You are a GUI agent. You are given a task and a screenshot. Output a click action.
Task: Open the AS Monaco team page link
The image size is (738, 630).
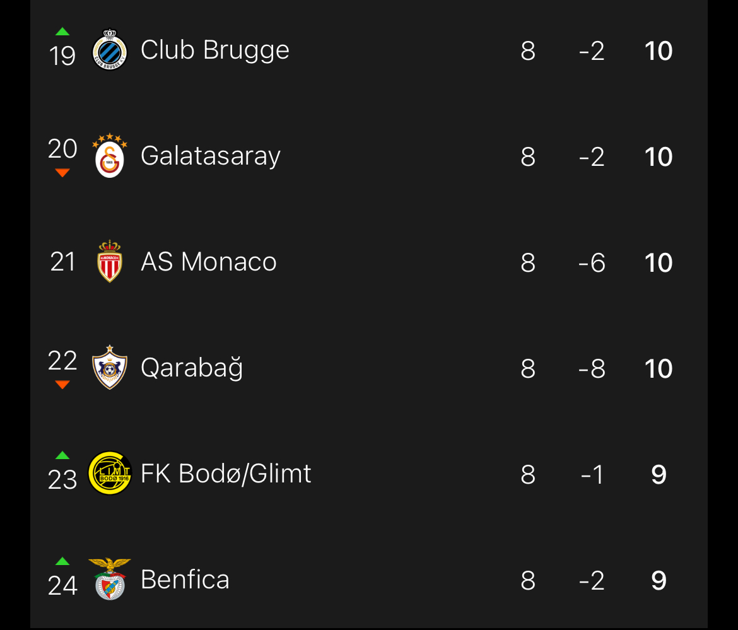208,262
